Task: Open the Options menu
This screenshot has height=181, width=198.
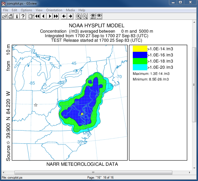Action: (26, 10)
